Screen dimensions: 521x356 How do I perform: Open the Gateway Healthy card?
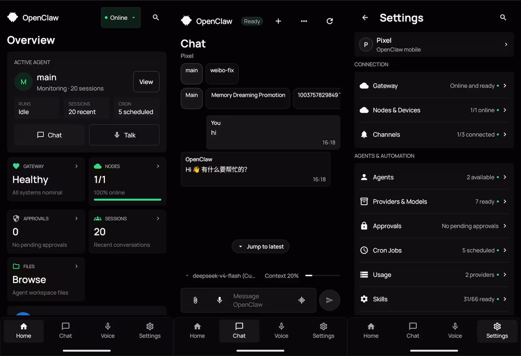(x=46, y=179)
